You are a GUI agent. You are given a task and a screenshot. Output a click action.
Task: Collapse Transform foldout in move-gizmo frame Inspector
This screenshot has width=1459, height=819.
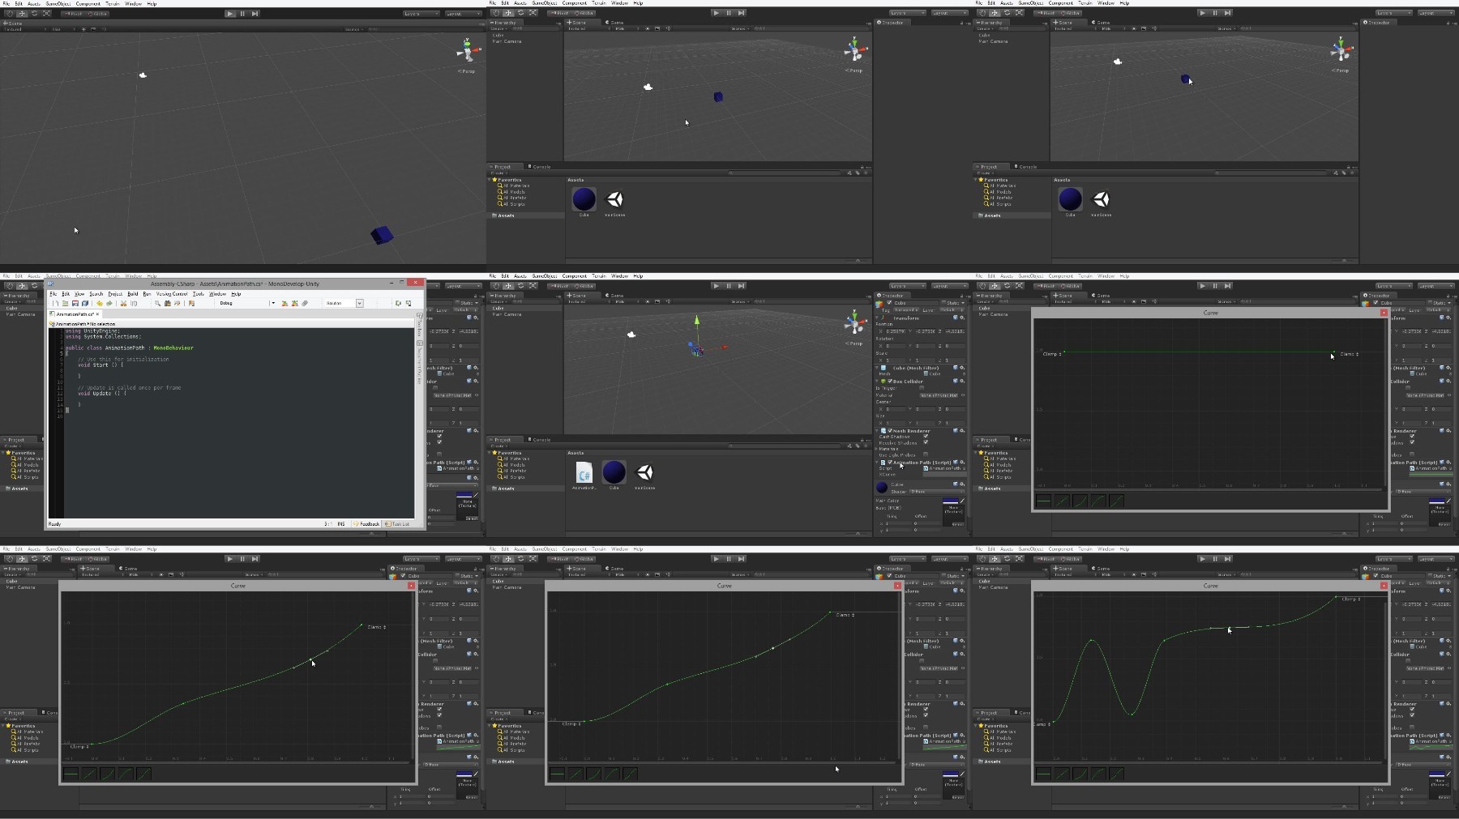(878, 318)
